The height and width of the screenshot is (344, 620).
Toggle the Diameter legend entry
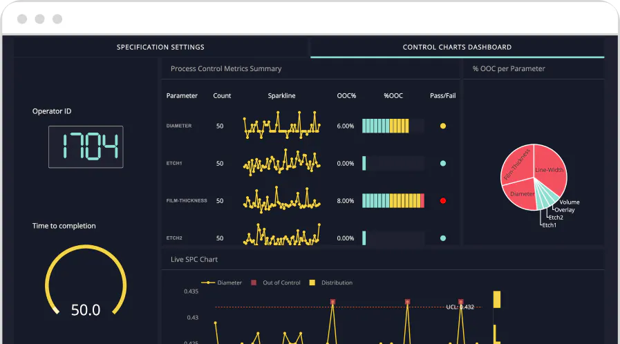pos(221,283)
